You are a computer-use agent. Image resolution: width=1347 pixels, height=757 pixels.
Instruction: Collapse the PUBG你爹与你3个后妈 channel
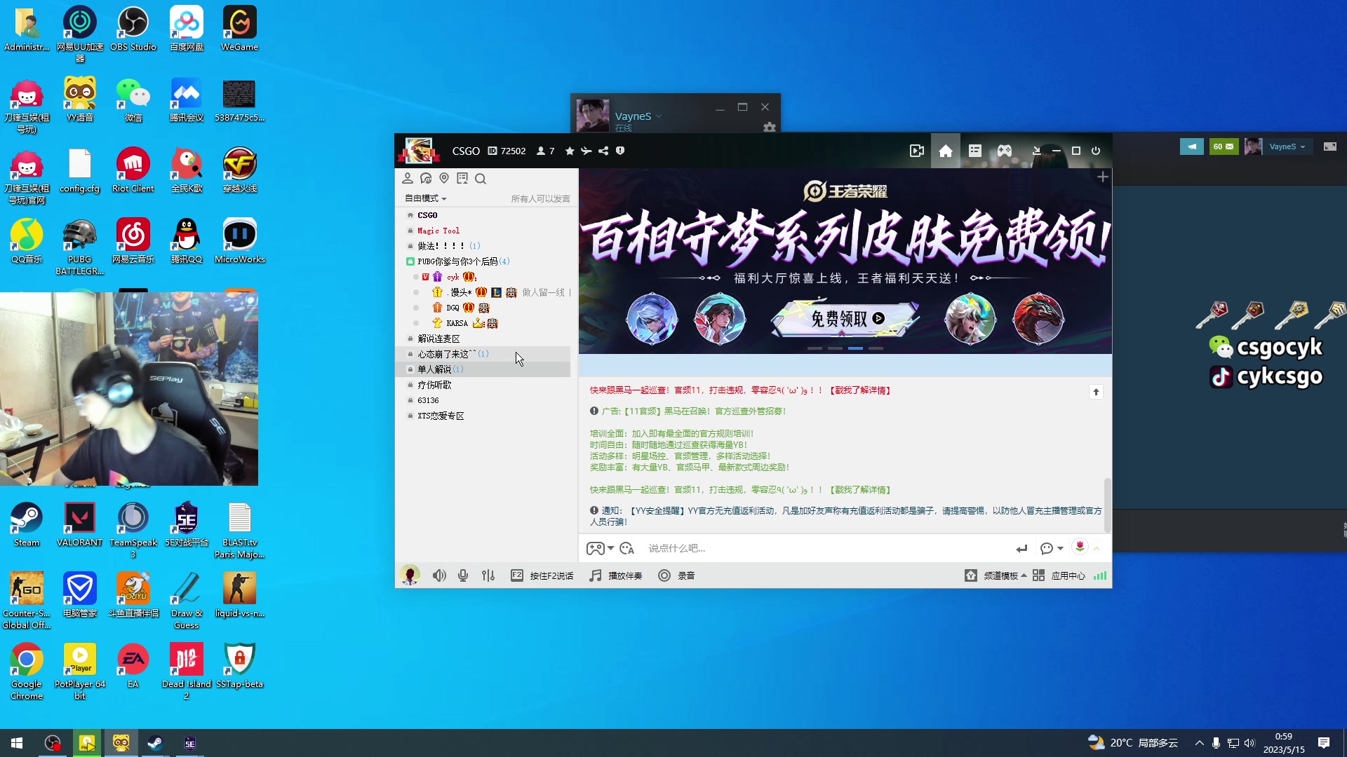coord(410,261)
